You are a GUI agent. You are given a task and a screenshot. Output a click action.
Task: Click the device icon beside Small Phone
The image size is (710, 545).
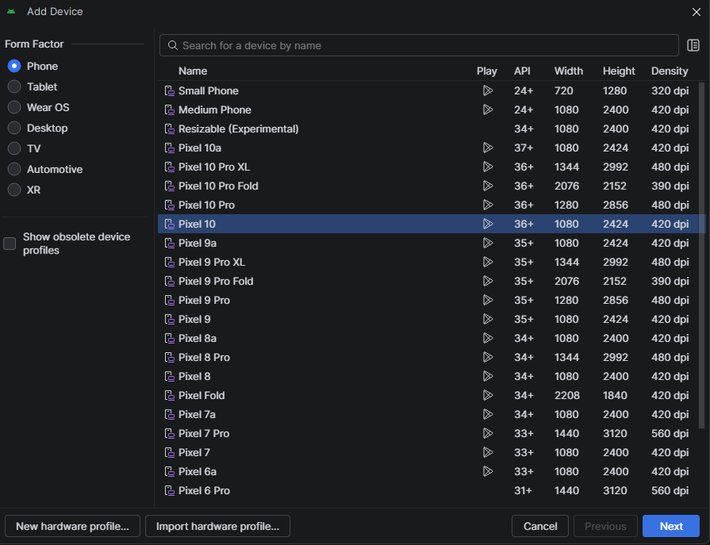point(169,90)
